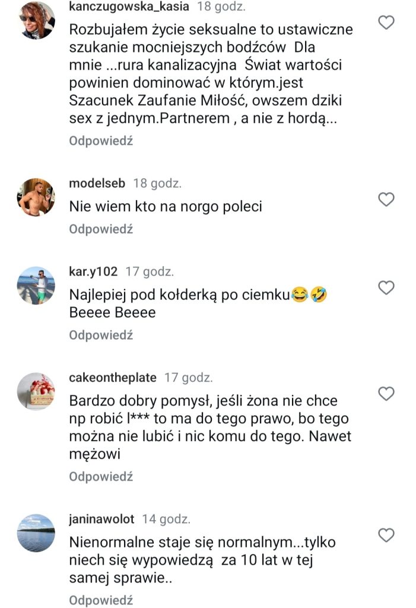Image resolution: width=416 pixels, height=608 pixels.
Task: Heart the cakeontheplate comment
Action: pyautogui.click(x=386, y=393)
